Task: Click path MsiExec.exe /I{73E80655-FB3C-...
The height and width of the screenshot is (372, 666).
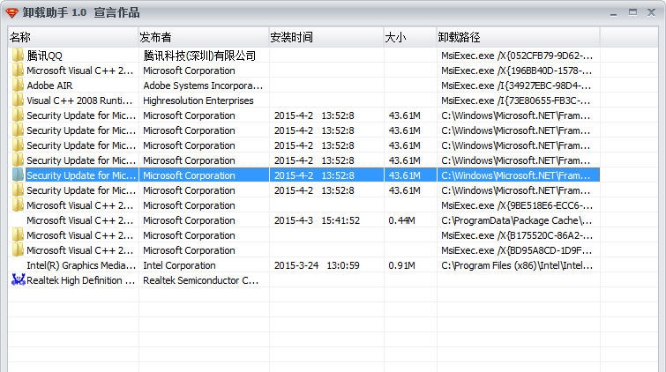Action: click(515, 100)
